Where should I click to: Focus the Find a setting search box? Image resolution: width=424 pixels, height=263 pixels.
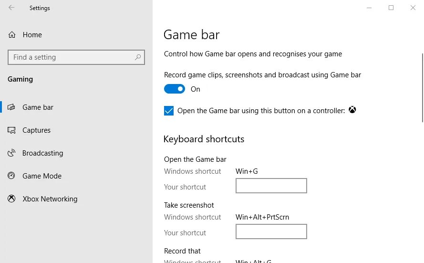coord(76,57)
